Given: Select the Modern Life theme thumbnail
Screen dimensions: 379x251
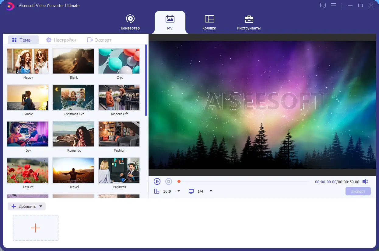Looking at the screenshot, I should [119, 98].
